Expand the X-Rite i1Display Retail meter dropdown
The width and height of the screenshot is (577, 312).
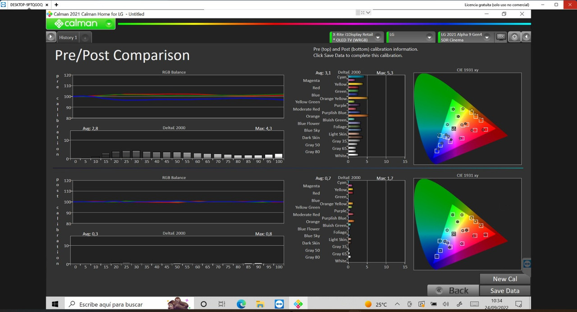(x=379, y=37)
